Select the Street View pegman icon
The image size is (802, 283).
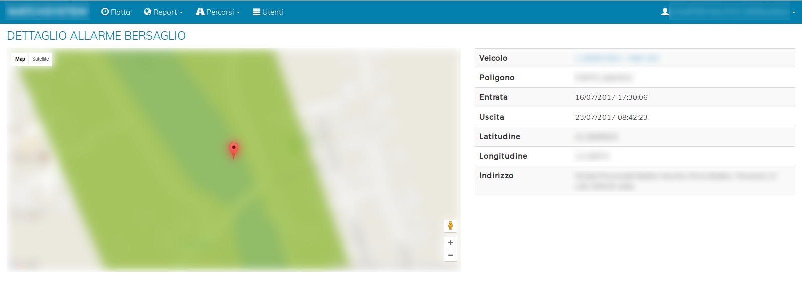pyautogui.click(x=450, y=226)
